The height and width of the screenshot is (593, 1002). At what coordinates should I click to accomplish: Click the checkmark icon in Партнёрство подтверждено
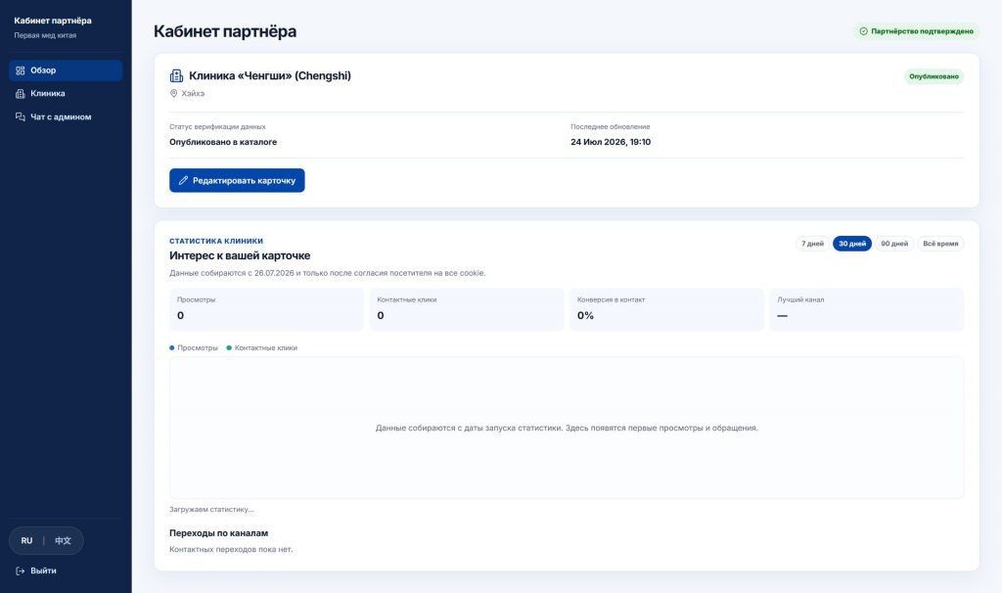click(863, 31)
